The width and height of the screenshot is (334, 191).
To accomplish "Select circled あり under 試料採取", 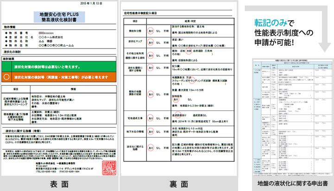I will [176, 99].
